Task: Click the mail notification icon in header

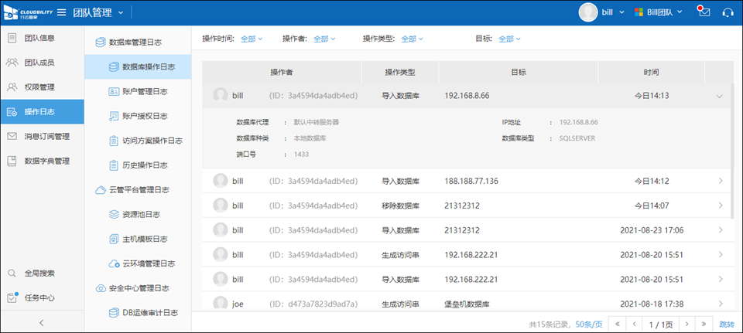Action: 703,12
